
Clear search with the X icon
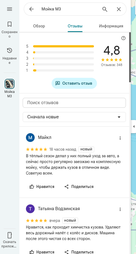pyautogui.click(x=119, y=9)
